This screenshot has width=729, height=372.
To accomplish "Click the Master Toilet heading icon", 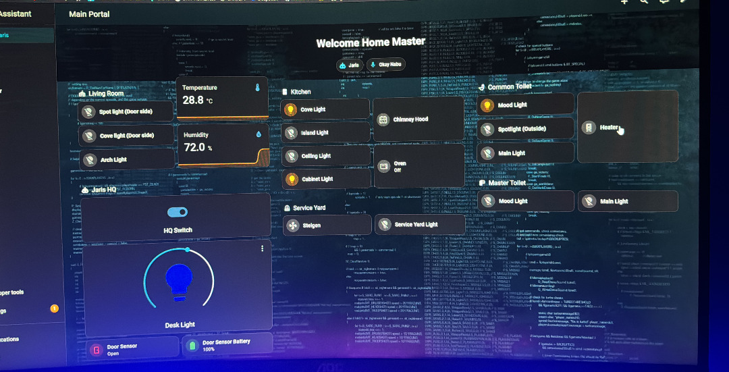I will point(482,183).
